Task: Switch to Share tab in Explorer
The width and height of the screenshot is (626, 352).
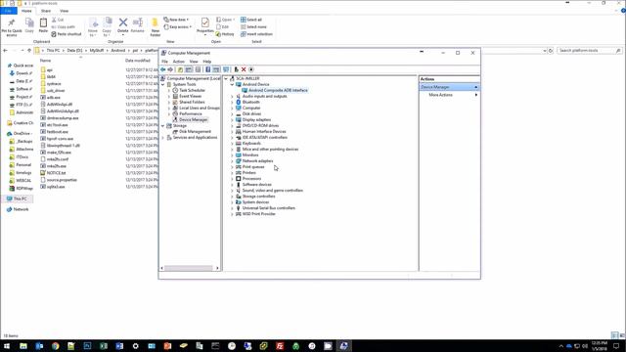Action: coord(46,11)
